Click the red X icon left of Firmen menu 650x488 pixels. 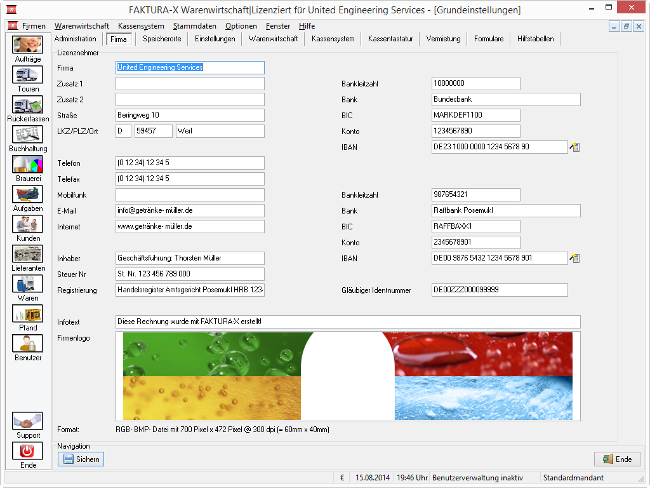click(x=13, y=25)
